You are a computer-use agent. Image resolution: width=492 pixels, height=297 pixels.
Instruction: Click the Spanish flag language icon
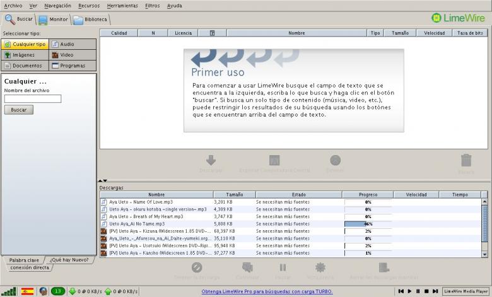[27, 291]
